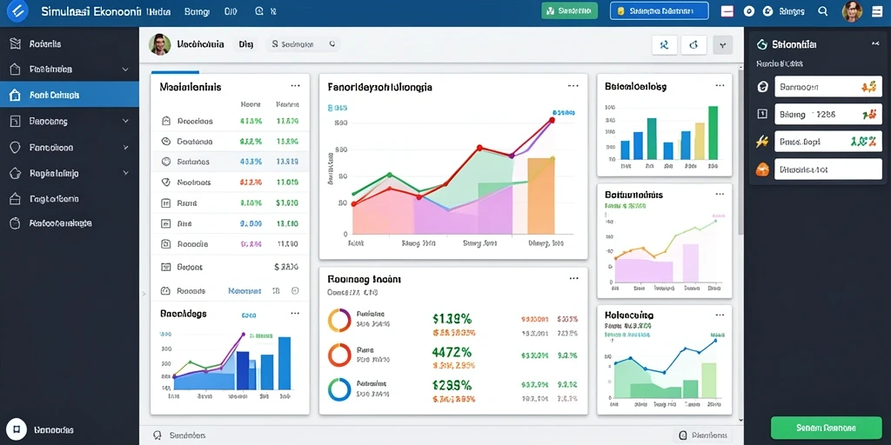The height and width of the screenshot is (445, 891).
Task: Click the blue circular app logo
Action: (16, 11)
